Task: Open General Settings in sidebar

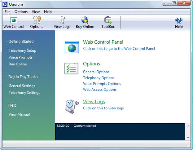Action: coord(22,86)
